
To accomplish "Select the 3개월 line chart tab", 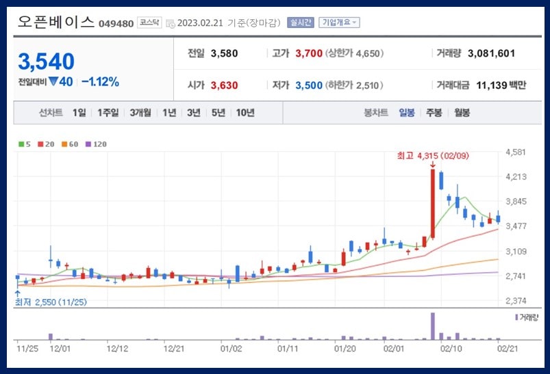I will coord(140,113).
